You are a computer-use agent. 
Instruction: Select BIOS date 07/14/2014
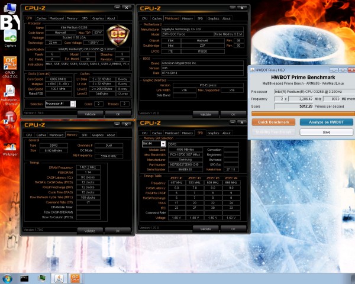(202, 73)
